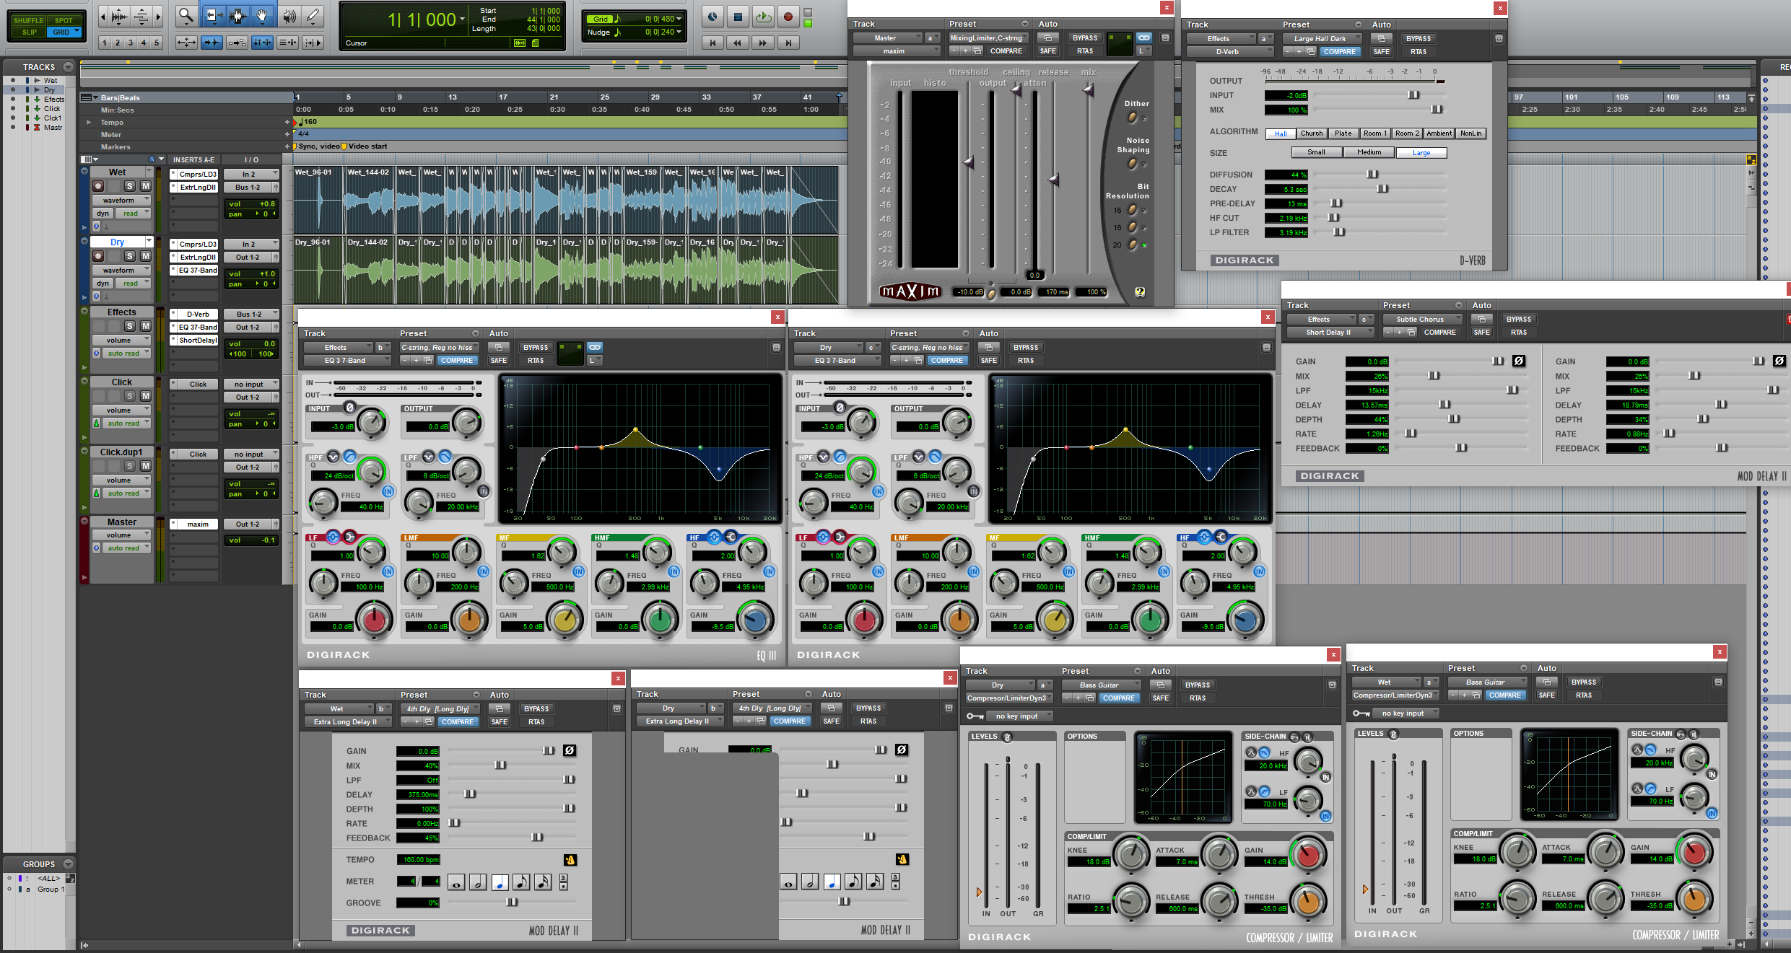
Task: Select Wet track in Tracks list
Action: point(51,81)
